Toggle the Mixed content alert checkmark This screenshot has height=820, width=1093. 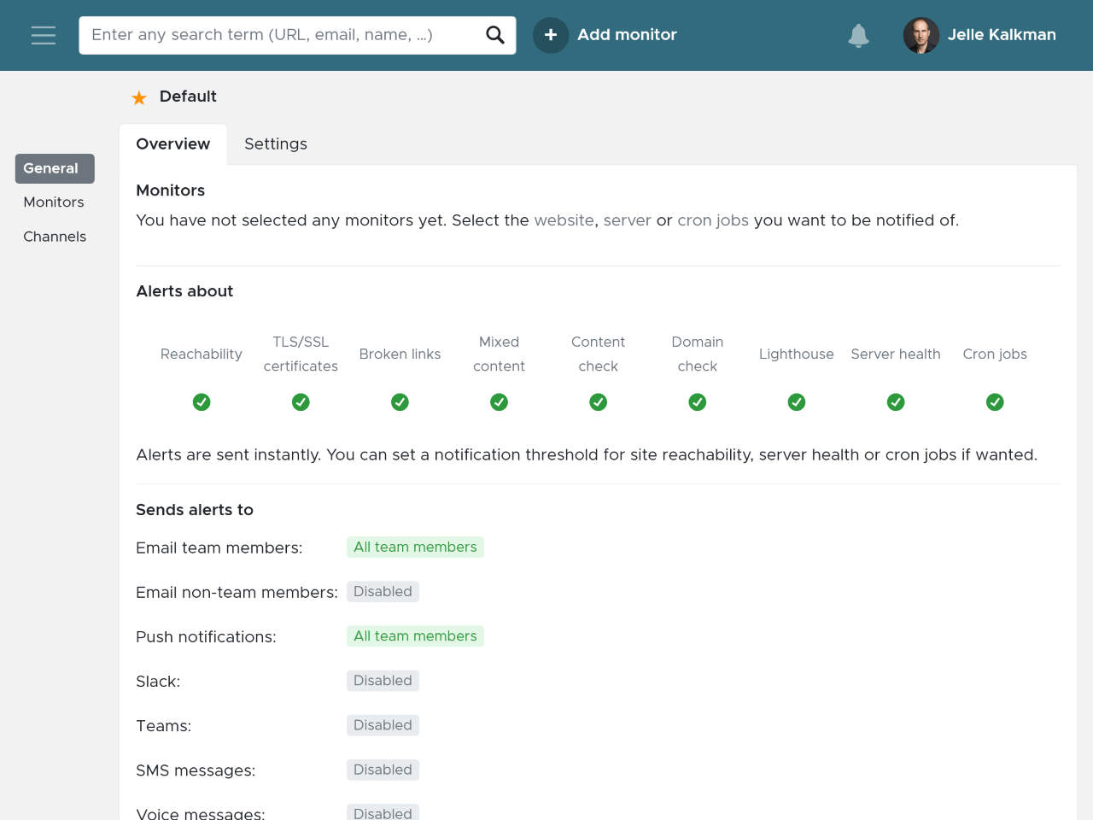[x=499, y=401]
